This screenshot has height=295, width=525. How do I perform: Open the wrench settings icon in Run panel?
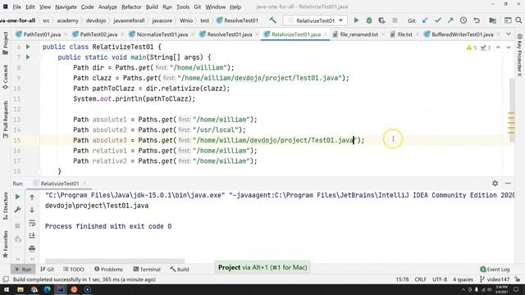[x=18, y=210]
